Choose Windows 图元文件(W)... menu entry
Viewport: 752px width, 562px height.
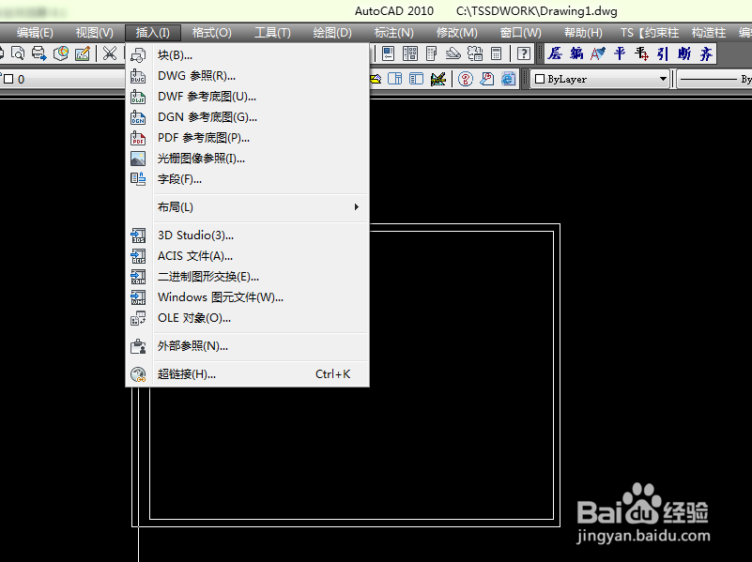point(248,297)
